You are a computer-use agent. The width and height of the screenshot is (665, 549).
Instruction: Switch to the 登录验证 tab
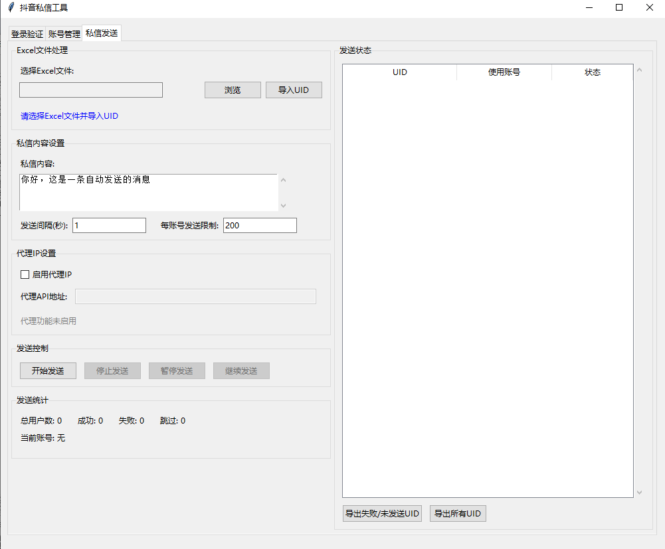point(26,33)
